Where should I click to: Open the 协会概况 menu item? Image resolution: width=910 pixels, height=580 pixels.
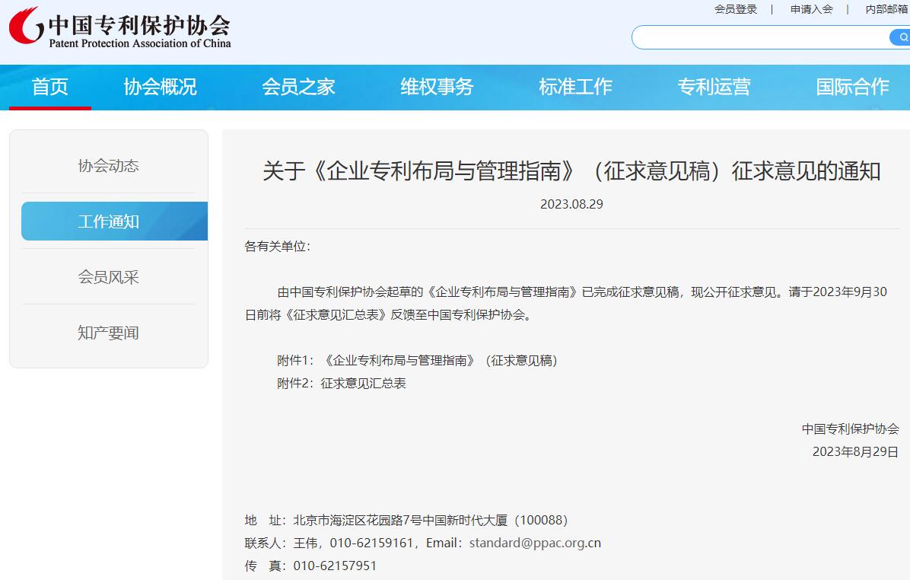click(x=160, y=87)
